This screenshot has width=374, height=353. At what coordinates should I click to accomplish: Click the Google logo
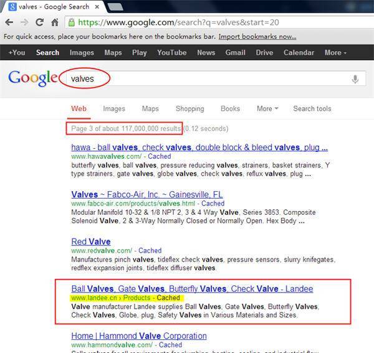click(32, 78)
